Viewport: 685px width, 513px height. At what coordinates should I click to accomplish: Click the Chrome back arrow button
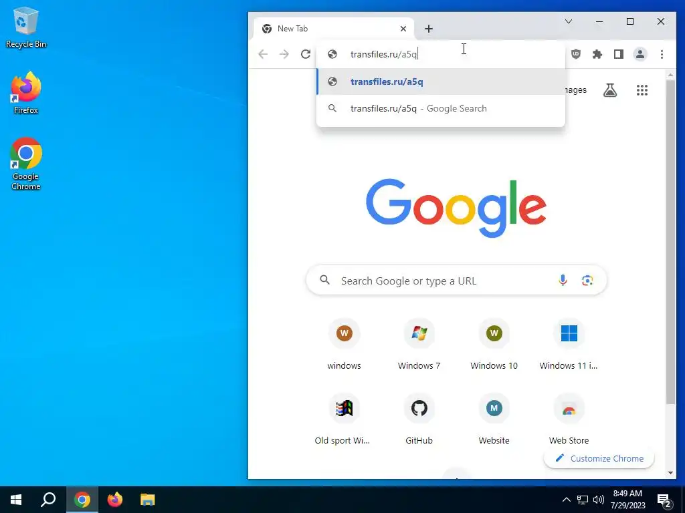[262, 54]
